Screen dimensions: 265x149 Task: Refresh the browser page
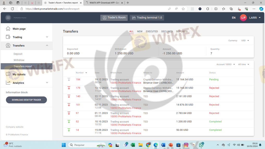(12, 9)
